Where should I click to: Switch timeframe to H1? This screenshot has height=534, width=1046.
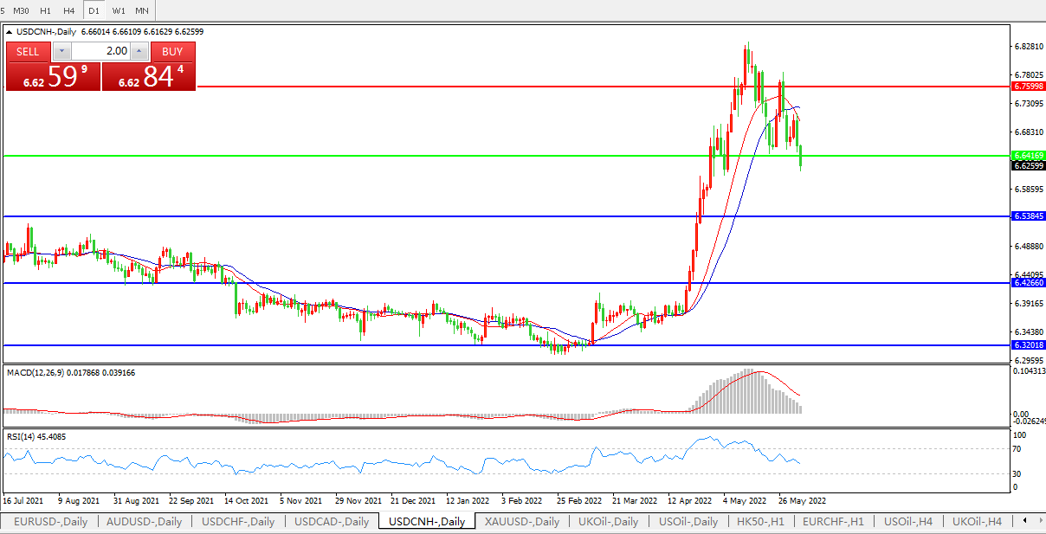pos(46,10)
